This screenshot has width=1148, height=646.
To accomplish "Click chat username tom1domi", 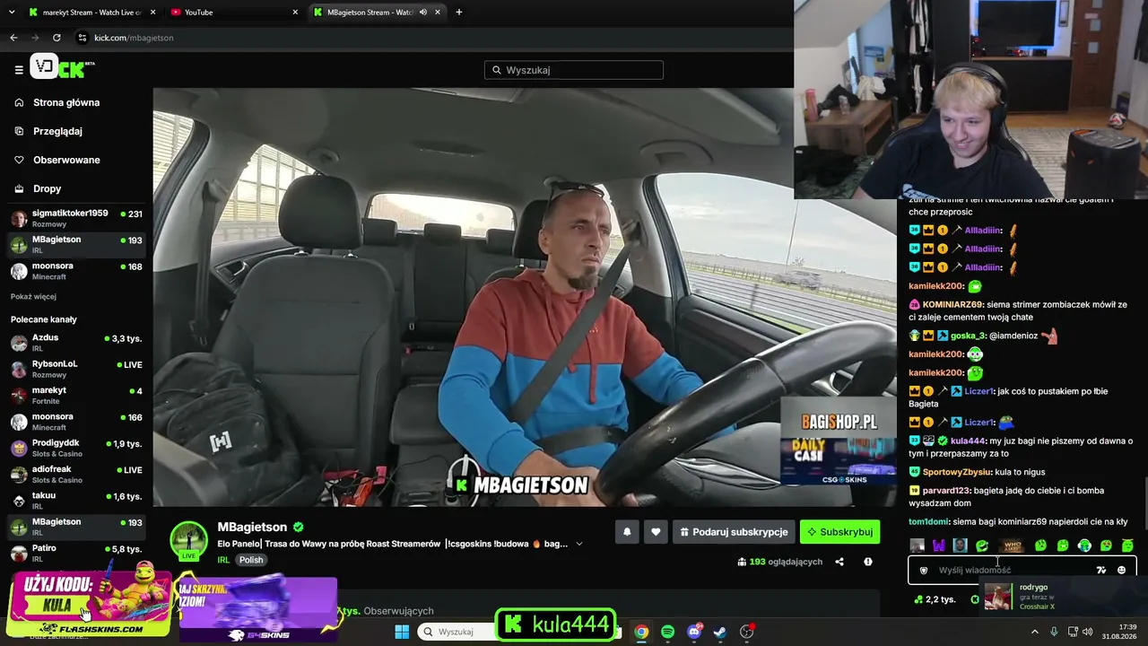I will [x=928, y=522].
